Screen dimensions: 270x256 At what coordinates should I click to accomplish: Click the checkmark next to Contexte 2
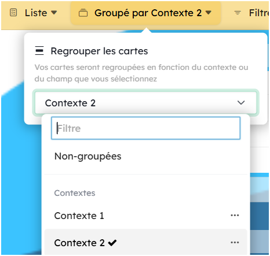(112, 243)
